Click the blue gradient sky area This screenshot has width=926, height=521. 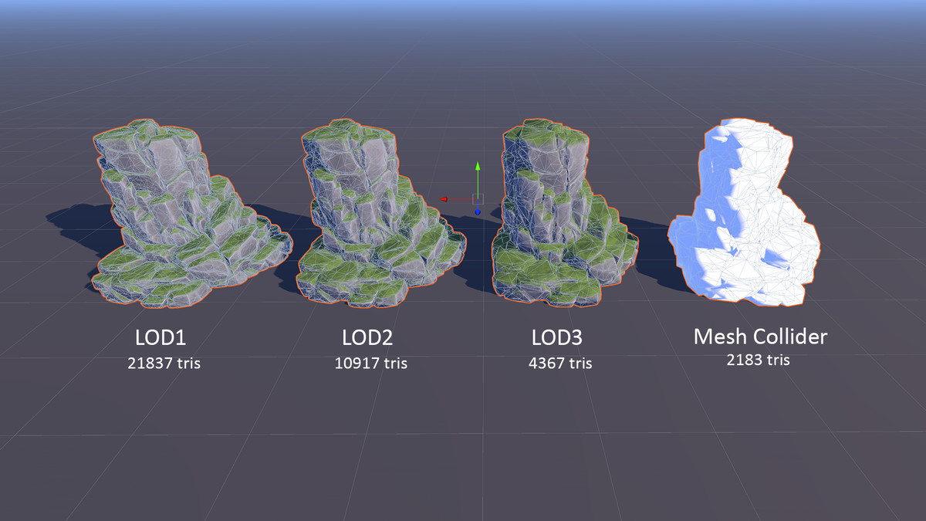(x=463, y=12)
